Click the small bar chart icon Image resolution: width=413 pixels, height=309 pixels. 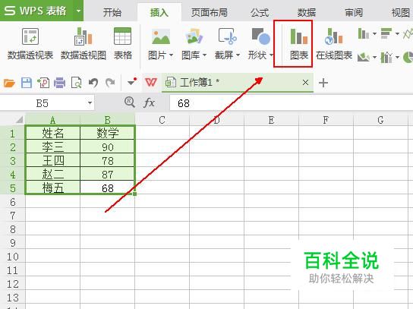tap(386, 33)
